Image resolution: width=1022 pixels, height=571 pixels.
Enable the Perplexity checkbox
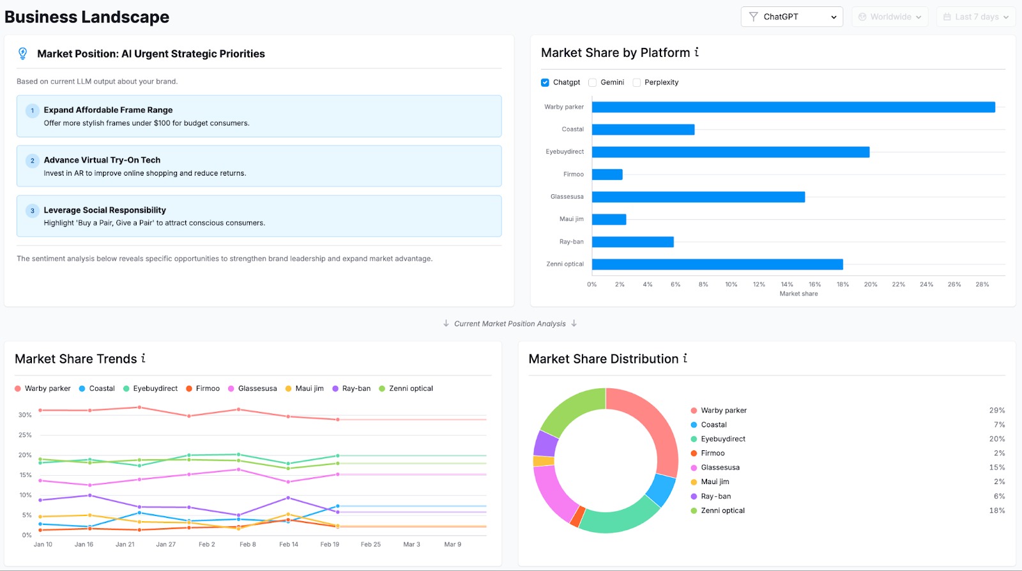(636, 82)
